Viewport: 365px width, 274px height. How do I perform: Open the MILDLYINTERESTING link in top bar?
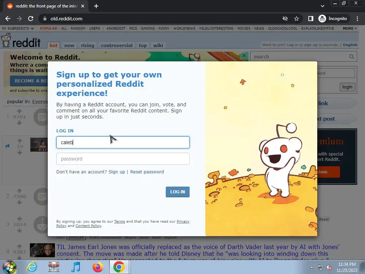coord(216,29)
